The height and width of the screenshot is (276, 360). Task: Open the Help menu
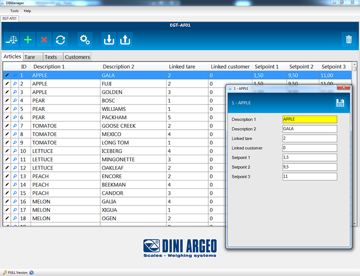(27, 11)
